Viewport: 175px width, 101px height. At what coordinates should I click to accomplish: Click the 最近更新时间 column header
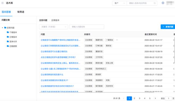(x=151, y=34)
